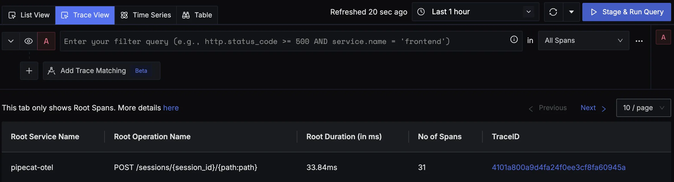674x182 pixels.
Task: Open the three-dots more options menu
Action: pyautogui.click(x=639, y=41)
